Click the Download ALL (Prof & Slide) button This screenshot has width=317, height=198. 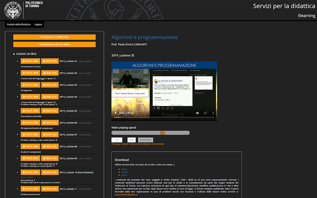(54, 44)
